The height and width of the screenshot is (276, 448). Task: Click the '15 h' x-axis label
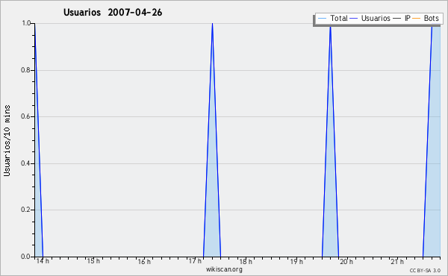(x=93, y=261)
